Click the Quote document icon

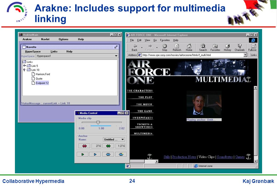[x=33, y=78]
